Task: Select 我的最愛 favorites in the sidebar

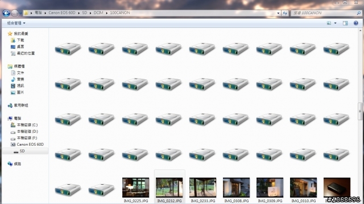Action: pyautogui.click(x=21, y=34)
